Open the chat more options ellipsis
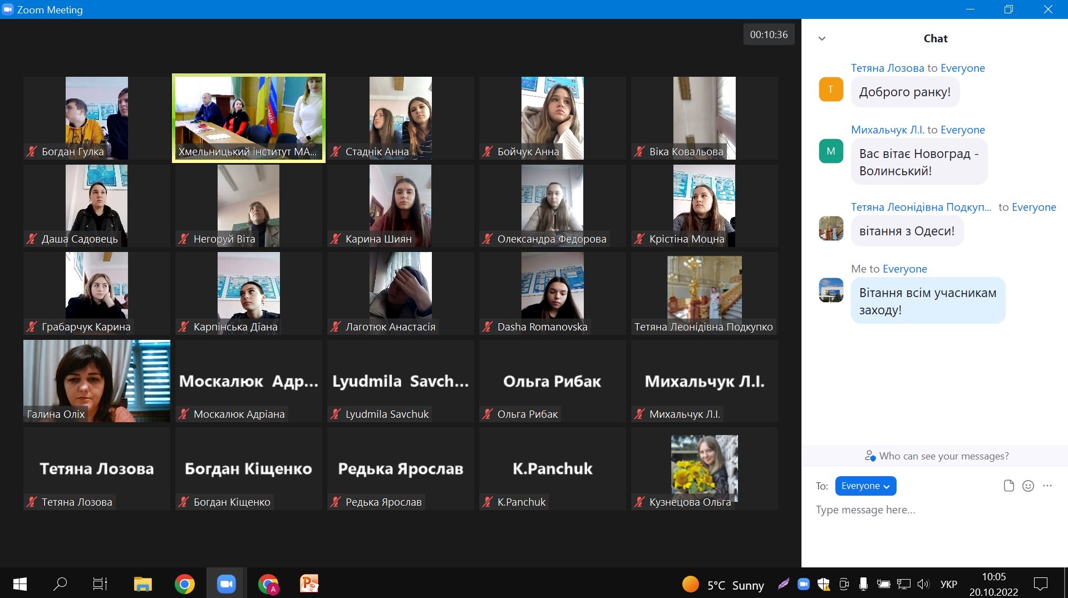Screen dimensions: 1068x598 (x=1047, y=486)
